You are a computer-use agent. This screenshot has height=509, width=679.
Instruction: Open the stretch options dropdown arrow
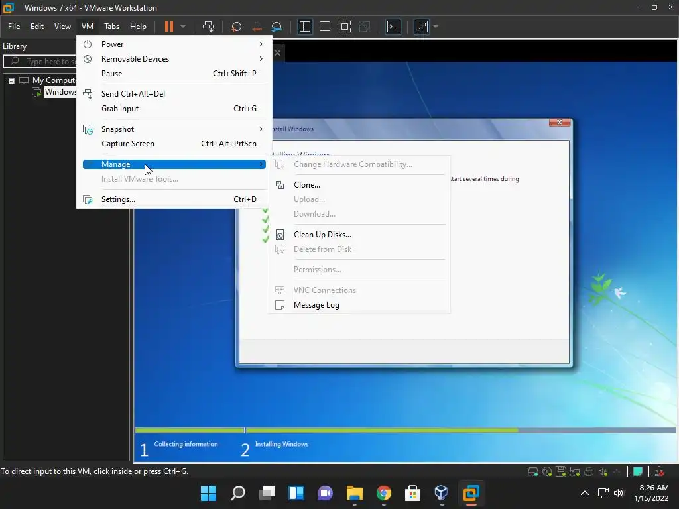pos(436,27)
